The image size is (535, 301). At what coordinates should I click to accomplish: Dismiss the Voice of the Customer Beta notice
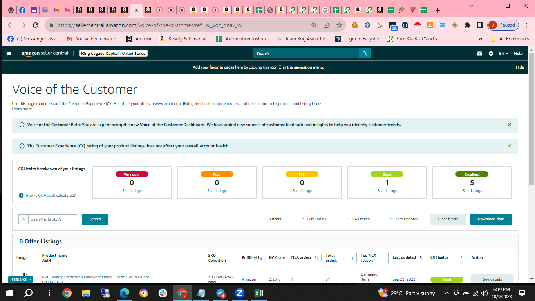(x=509, y=125)
